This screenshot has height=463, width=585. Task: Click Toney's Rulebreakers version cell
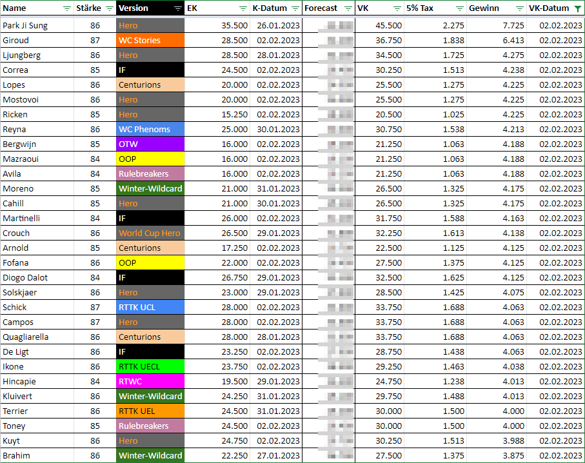[x=150, y=426]
